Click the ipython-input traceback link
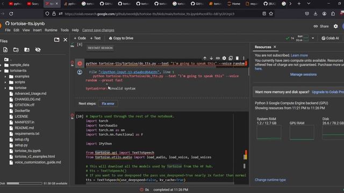 [x=128, y=72]
